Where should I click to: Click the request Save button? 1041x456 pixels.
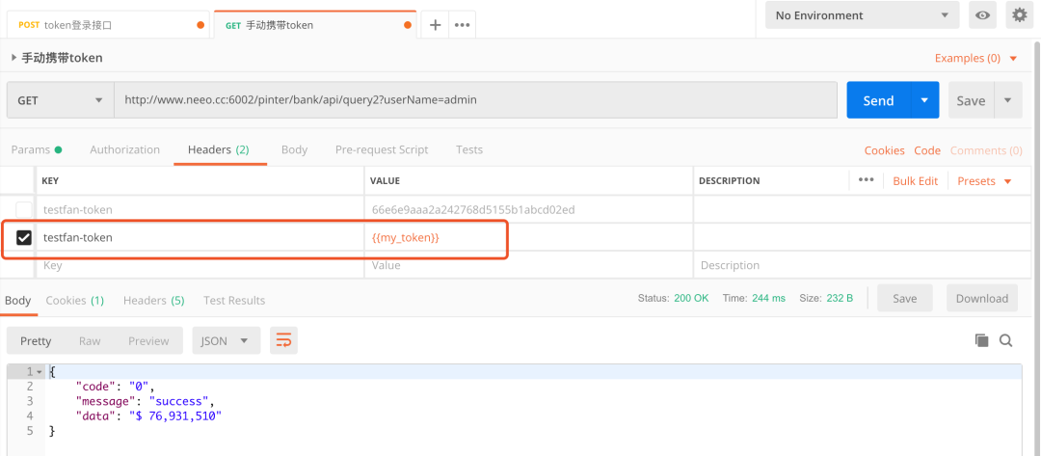pos(971,100)
